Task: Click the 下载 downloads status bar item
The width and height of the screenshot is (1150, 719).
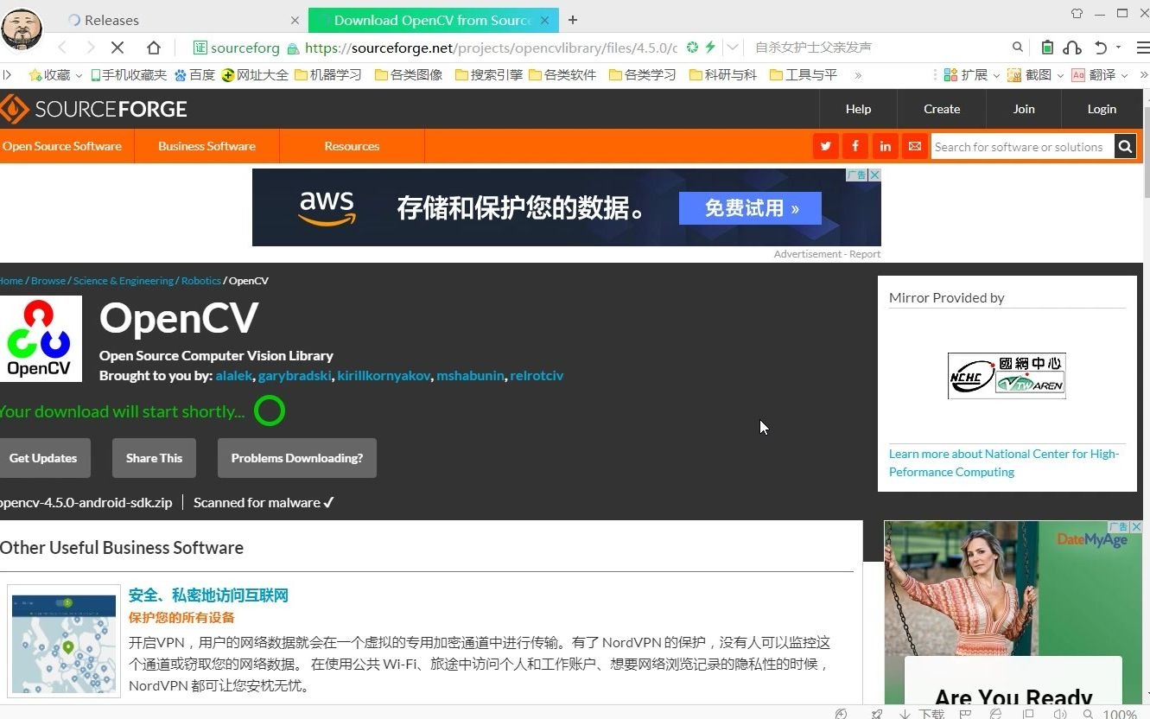Action: coord(923,714)
